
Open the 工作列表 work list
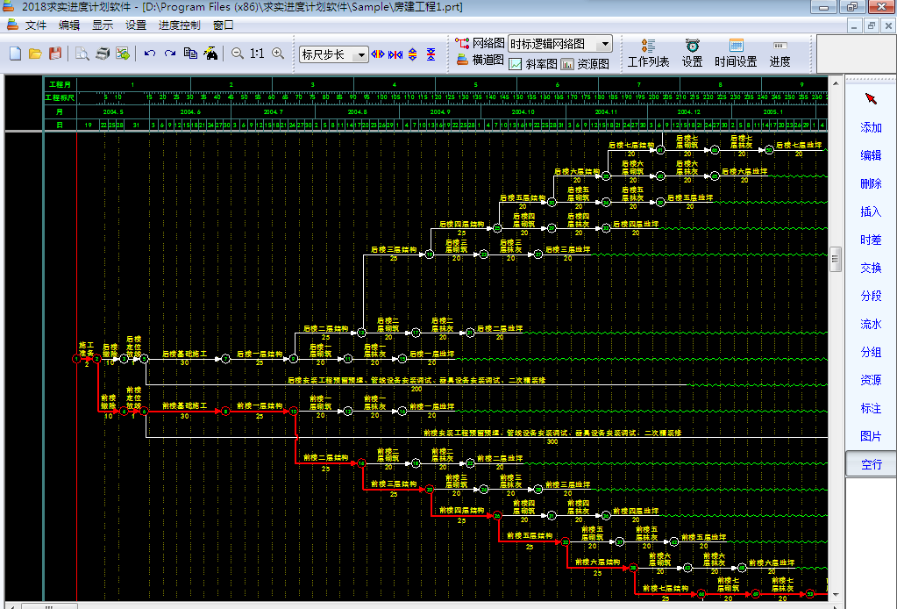(x=648, y=54)
